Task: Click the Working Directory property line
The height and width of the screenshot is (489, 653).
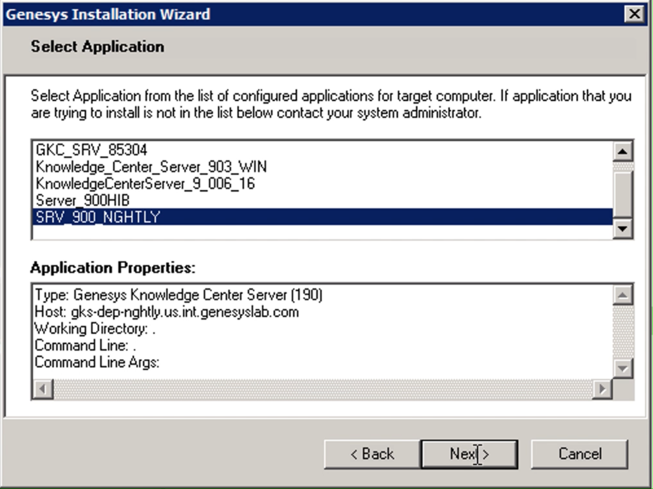Action: [95, 329]
